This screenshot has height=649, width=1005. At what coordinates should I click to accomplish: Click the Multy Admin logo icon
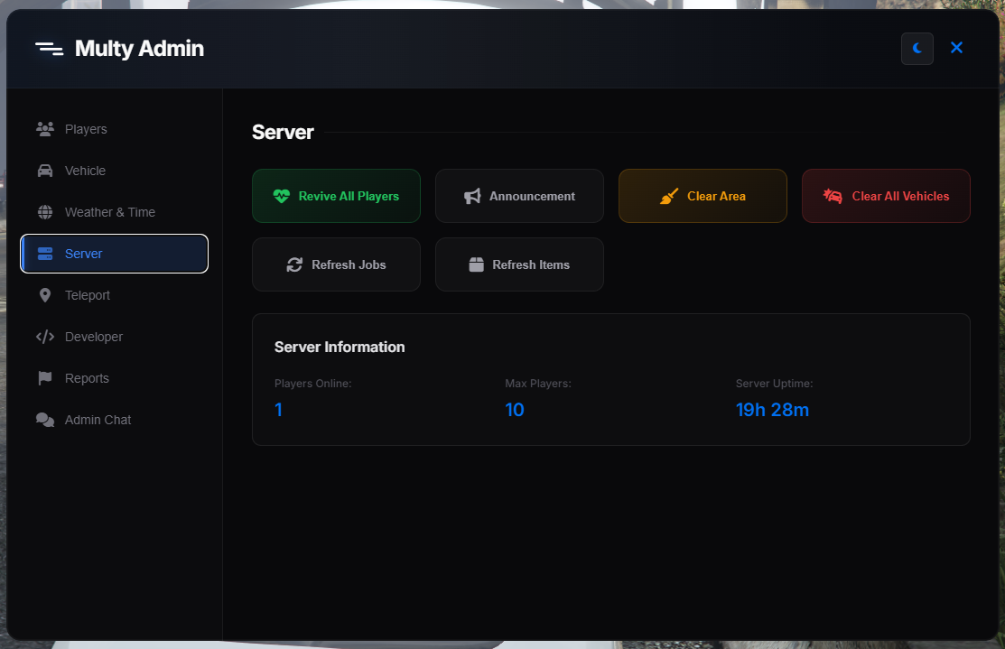[x=49, y=48]
